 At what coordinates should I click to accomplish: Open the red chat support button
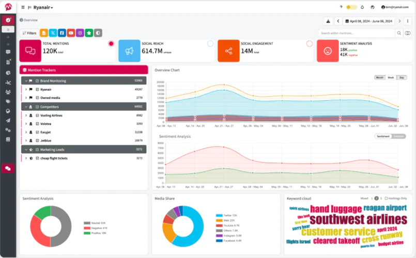(8, 168)
